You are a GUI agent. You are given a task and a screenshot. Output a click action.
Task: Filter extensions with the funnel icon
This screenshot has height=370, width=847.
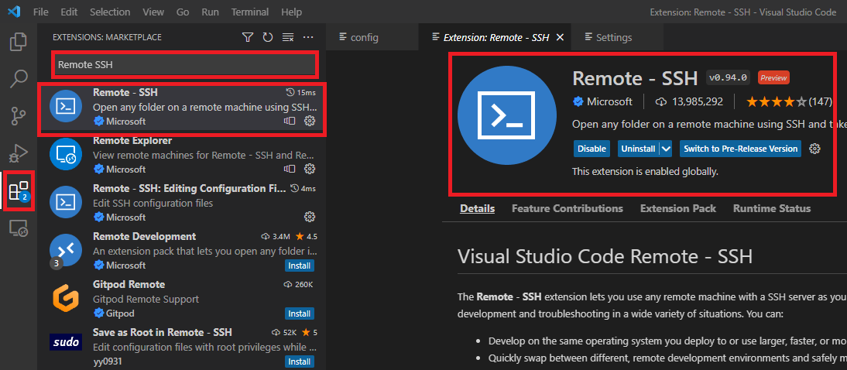point(248,37)
